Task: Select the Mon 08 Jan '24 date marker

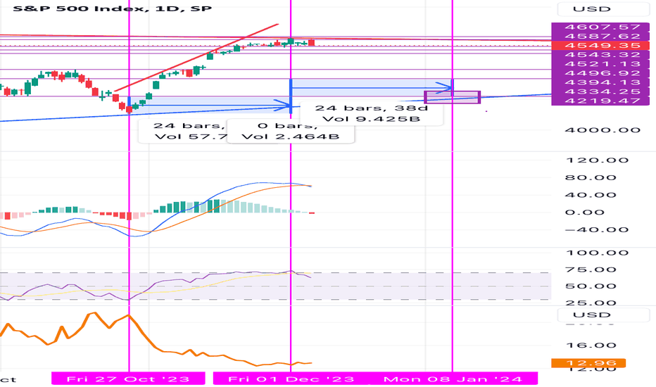Action: pyautogui.click(x=453, y=379)
